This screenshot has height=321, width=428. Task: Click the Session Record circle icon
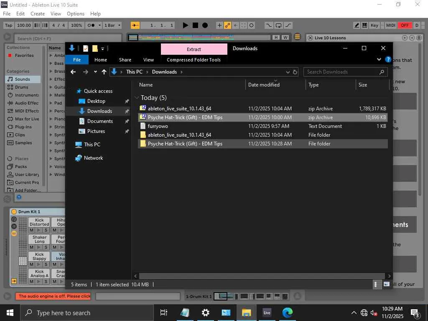point(251,25)
